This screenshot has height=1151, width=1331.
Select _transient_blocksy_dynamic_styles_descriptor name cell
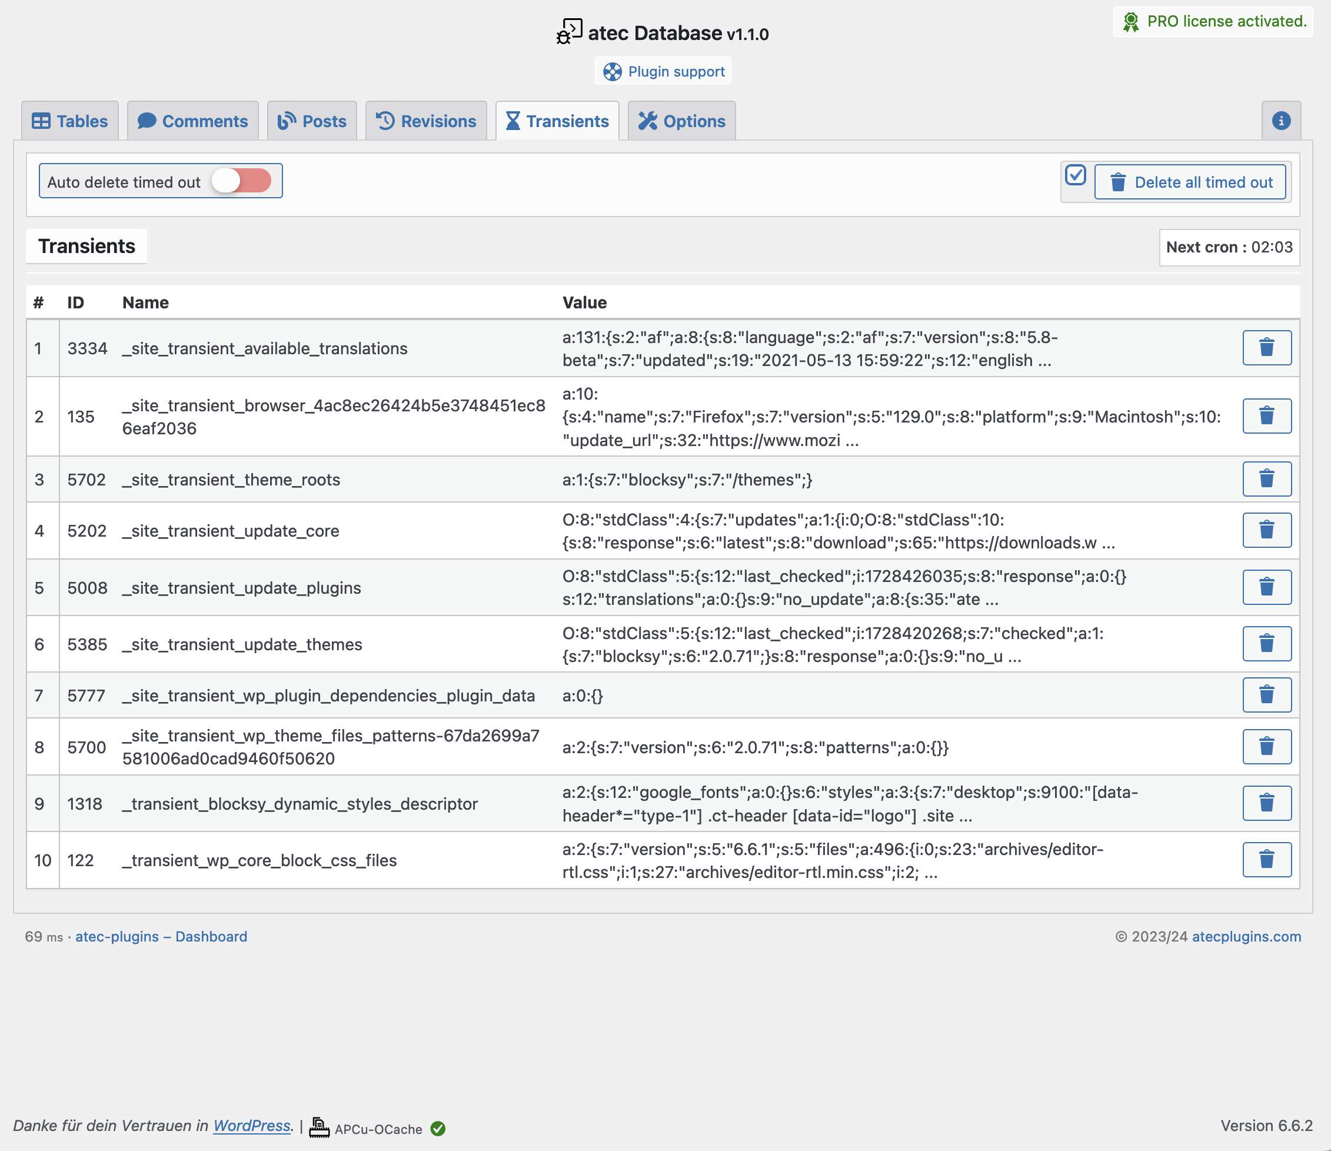pos(301,804)
